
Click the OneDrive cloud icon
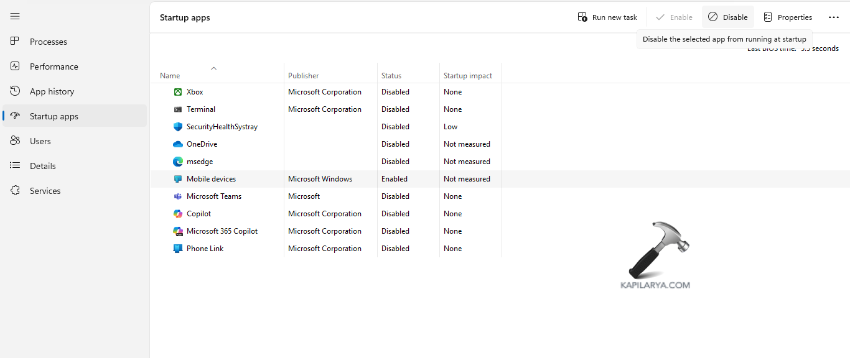coord(177,144)
